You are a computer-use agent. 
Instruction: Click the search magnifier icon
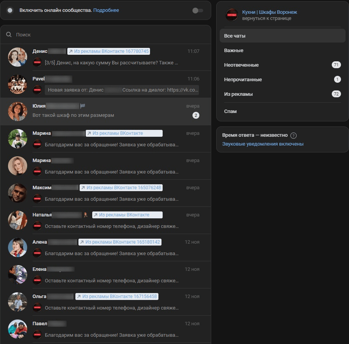coord(9,34)
